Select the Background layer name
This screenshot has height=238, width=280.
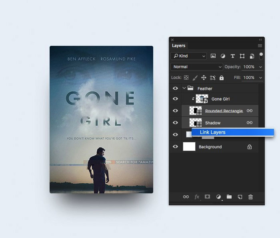(x=210, y=147)
